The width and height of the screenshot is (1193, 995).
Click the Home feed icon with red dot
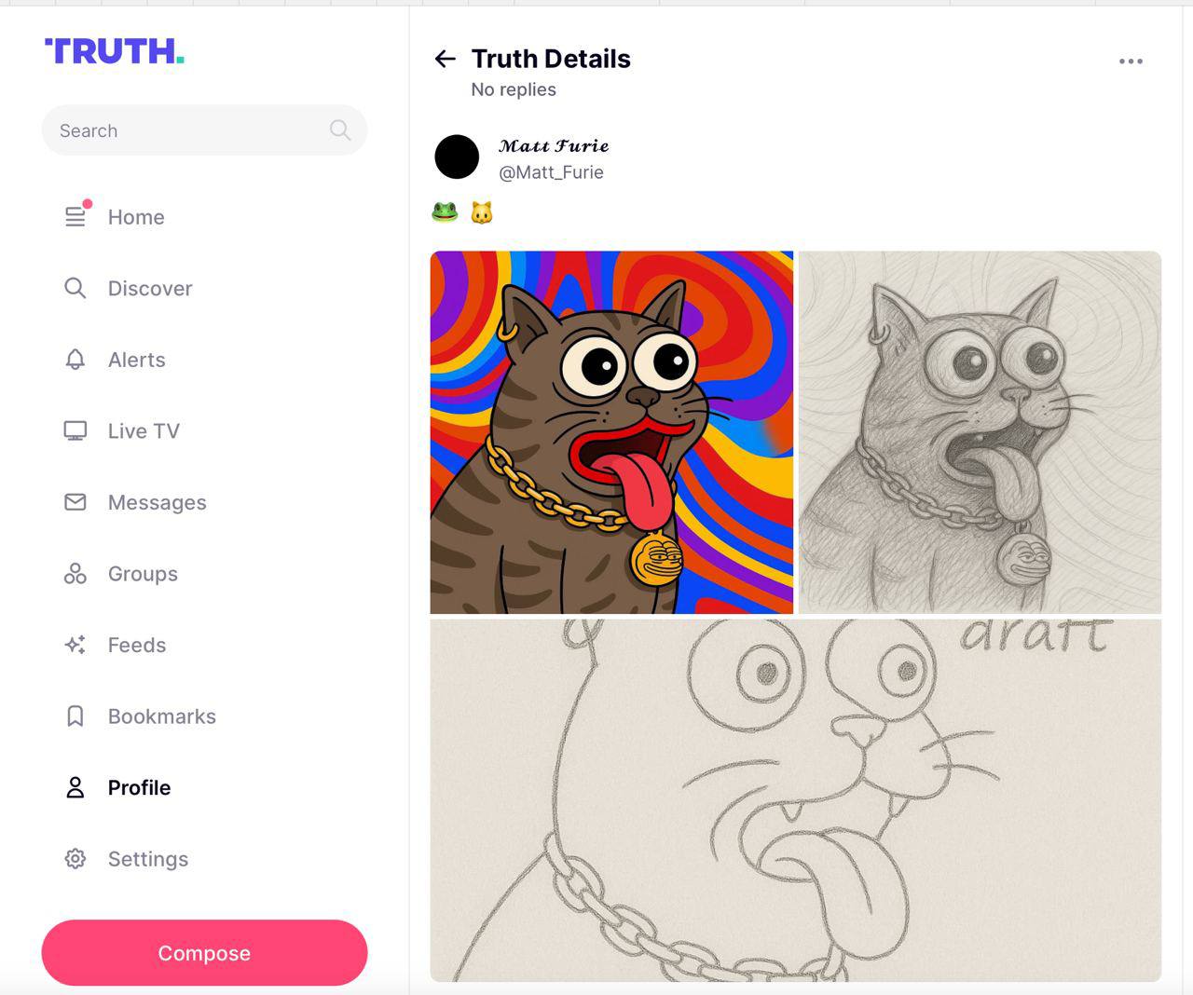(x=76, y=215)
